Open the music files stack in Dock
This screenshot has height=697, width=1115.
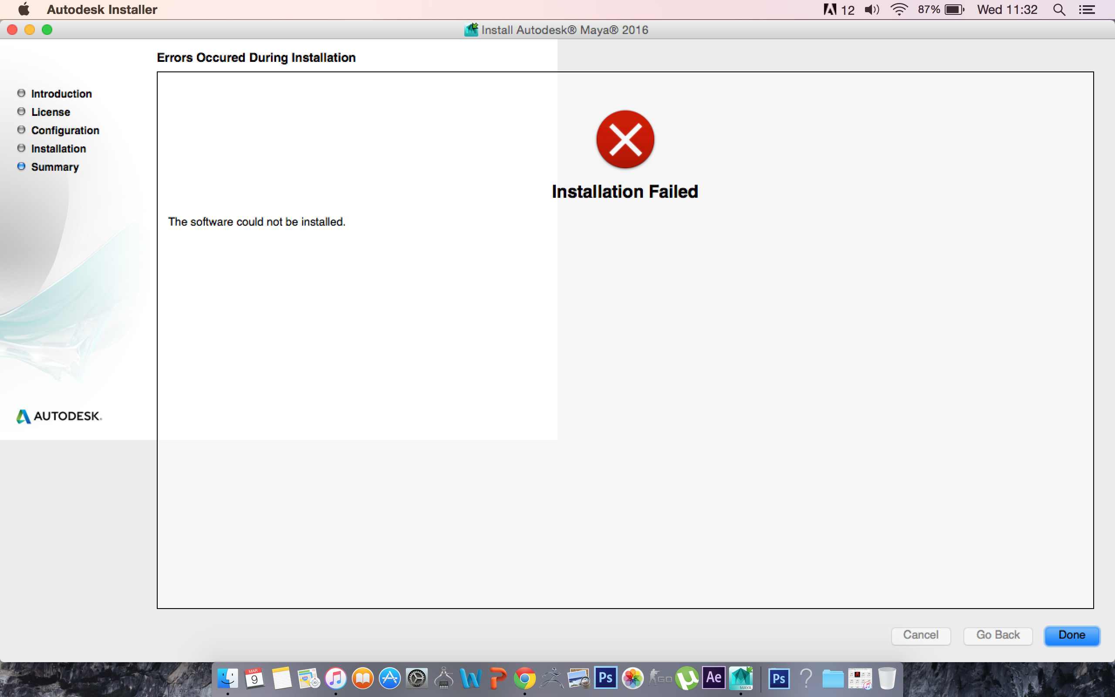point(860,679)
